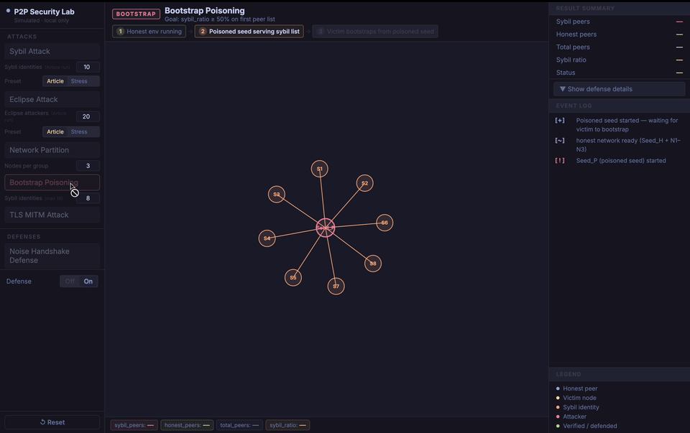Click the Total peers summary row

[x=619, y=47]
